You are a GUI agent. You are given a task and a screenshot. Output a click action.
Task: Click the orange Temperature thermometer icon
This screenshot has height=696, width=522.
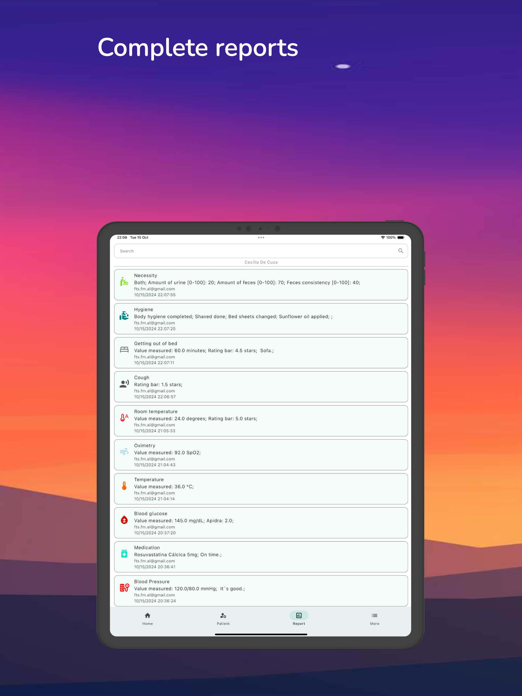124,486
